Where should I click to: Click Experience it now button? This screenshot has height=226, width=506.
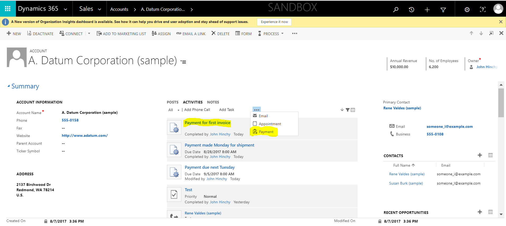[x=274, y=22]
